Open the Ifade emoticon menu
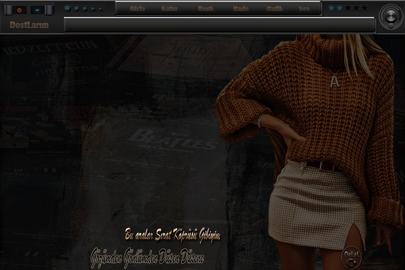405x270 pixels. tap(241, 9)
